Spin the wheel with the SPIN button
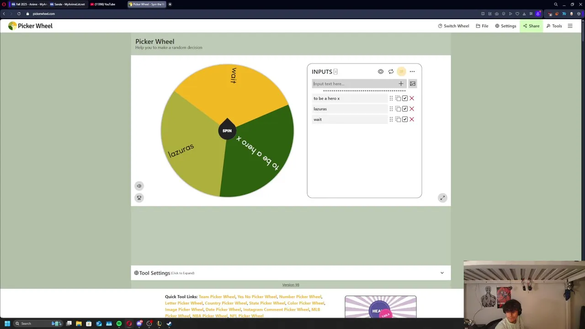 pos(227,131)
